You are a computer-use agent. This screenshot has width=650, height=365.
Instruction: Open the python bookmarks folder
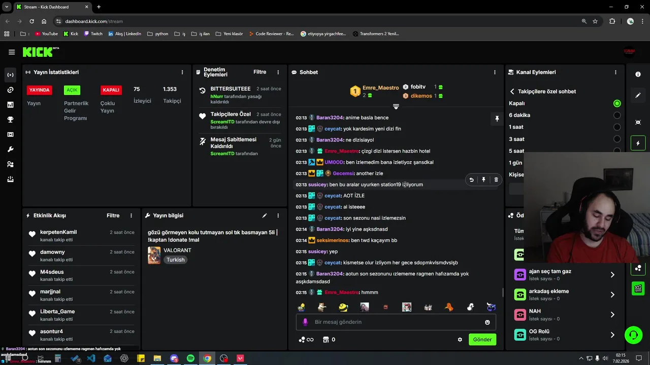click(x=157, y=34)
